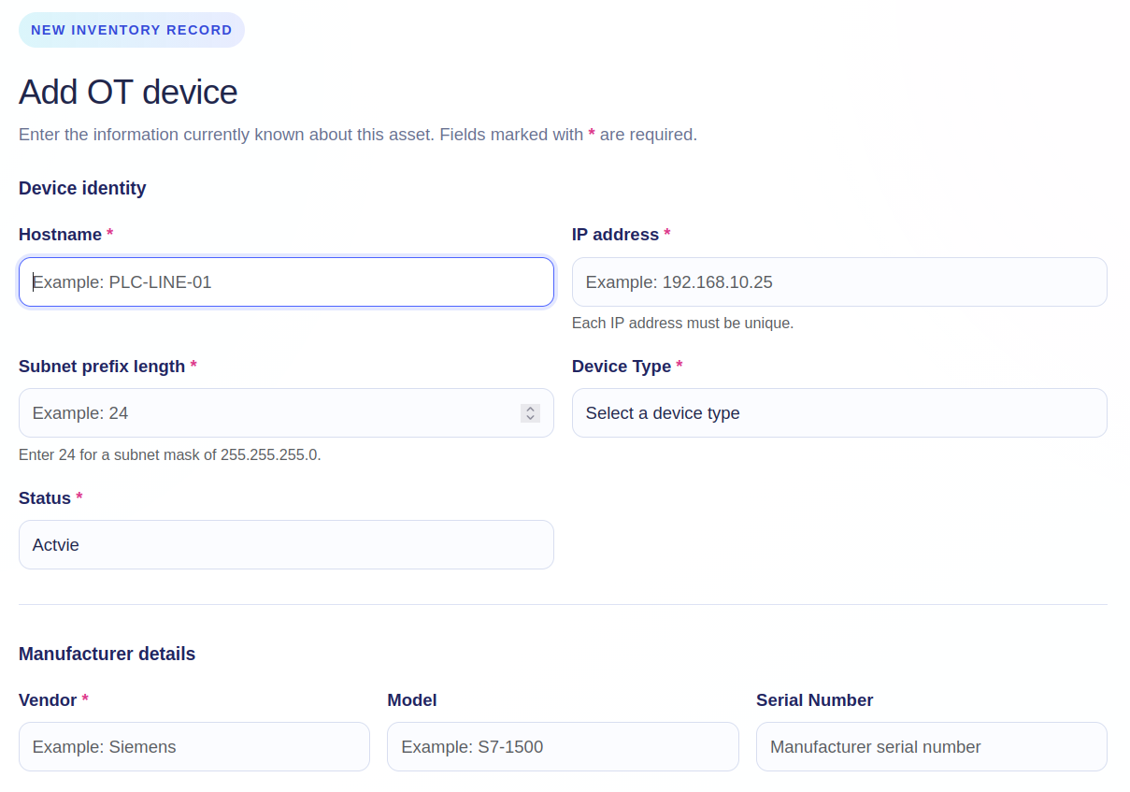Click the Subnet prefix length field
Image resolution: width=1130 pixels, height=792 pixels.
[x=286, y=412]
